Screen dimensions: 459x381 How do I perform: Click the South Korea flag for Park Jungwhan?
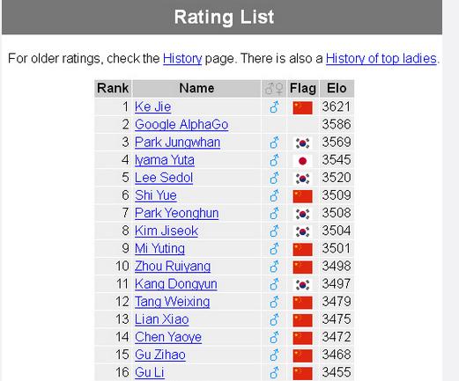pos(302,143)
